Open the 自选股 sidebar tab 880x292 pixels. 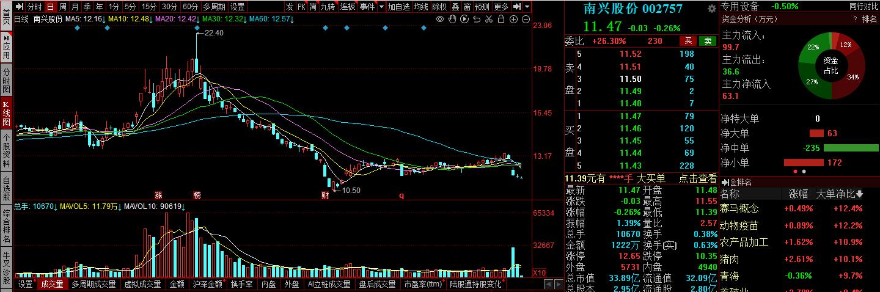[x=6, y=188]
